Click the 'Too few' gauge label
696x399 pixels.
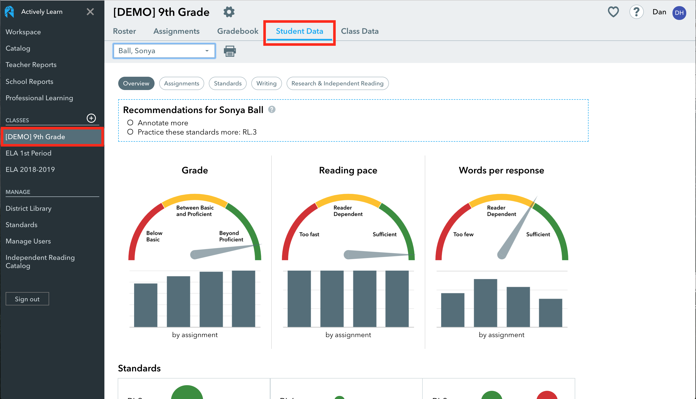[463, 234]
